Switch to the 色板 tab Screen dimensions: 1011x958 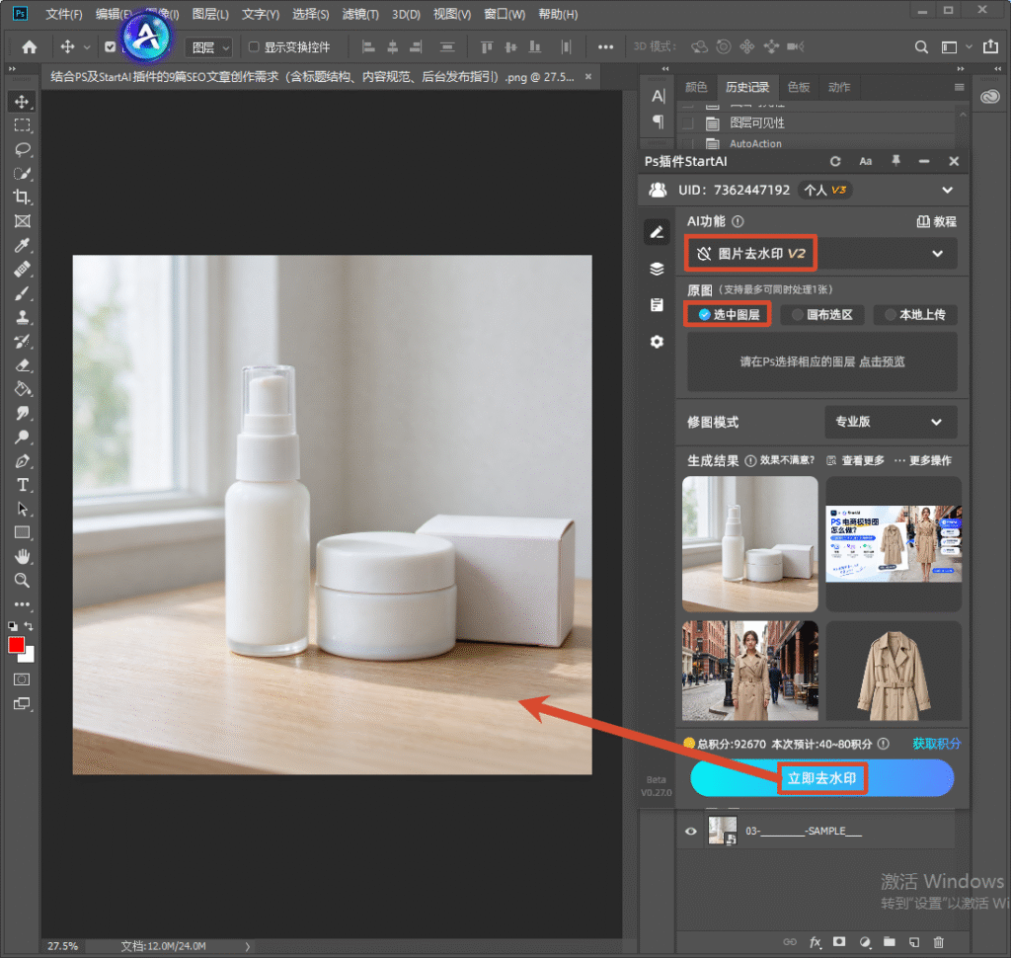pyautogui.click(x=798, y=87)
